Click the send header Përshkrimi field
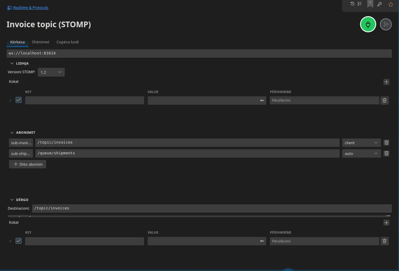399x271 pixels. point(324,241)
